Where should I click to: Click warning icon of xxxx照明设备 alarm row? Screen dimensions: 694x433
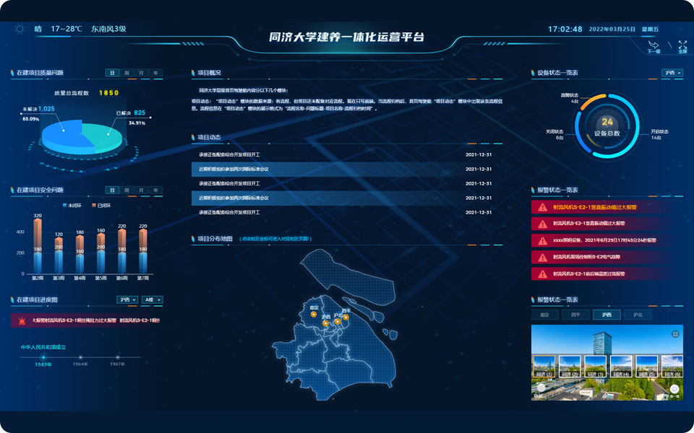pos(543,241)
